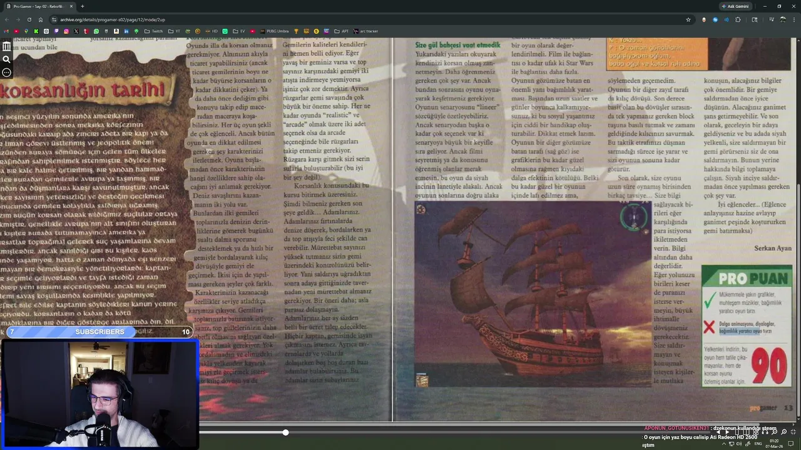
Task: Zoom in the book reader view
Action: [x=783, y=432]
